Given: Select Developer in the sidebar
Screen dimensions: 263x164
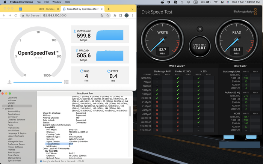Looking at the screenshot, I should (x=12, y=117).
